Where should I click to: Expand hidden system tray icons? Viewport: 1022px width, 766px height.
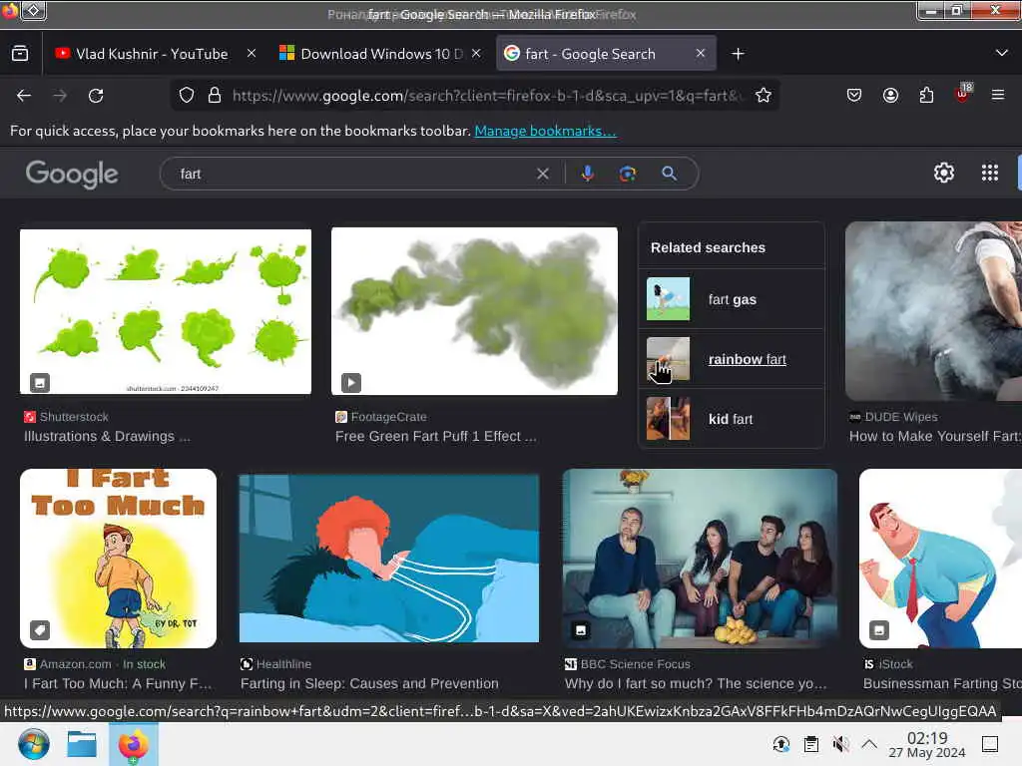tap(869, 744)
